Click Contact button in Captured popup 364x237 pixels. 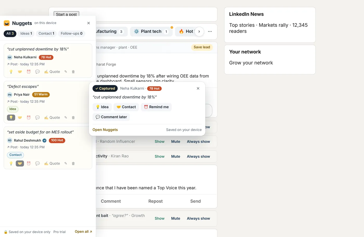point(126,107)
